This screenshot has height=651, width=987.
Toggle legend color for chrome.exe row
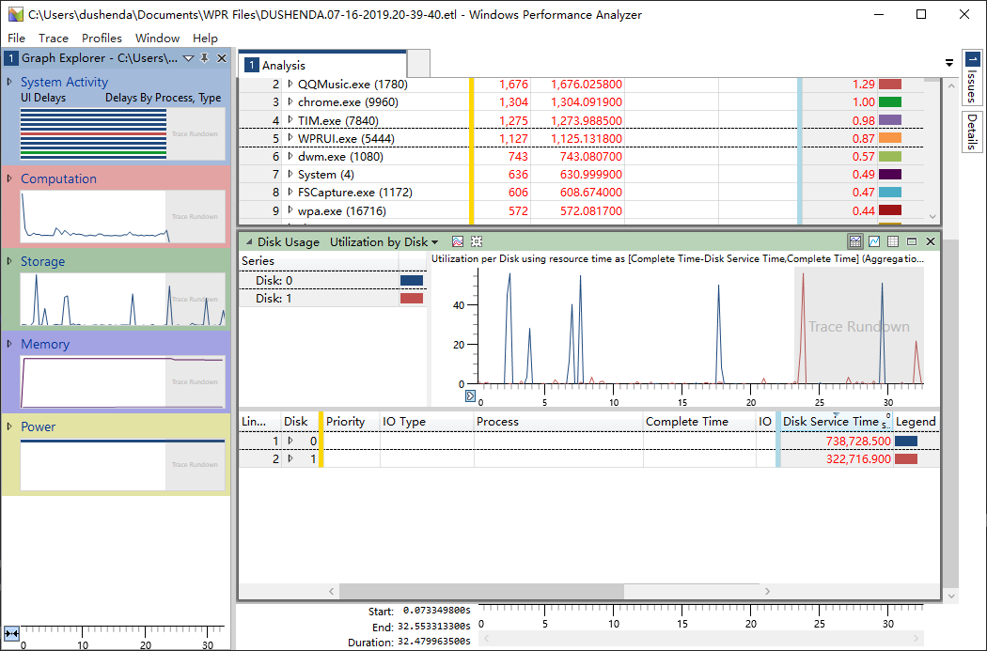tap(889, 102)
